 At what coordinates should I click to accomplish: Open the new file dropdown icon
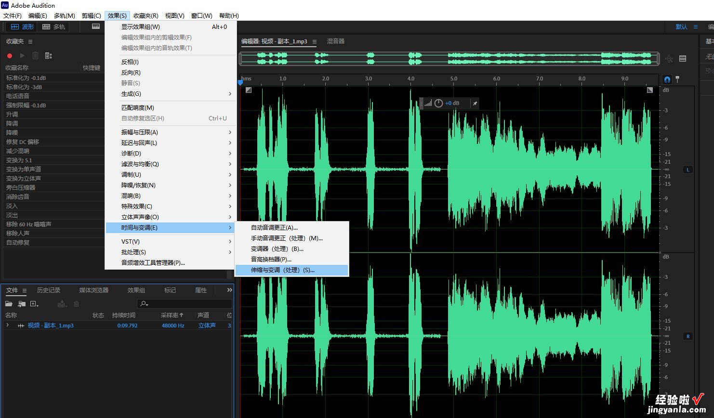point(34,304)
